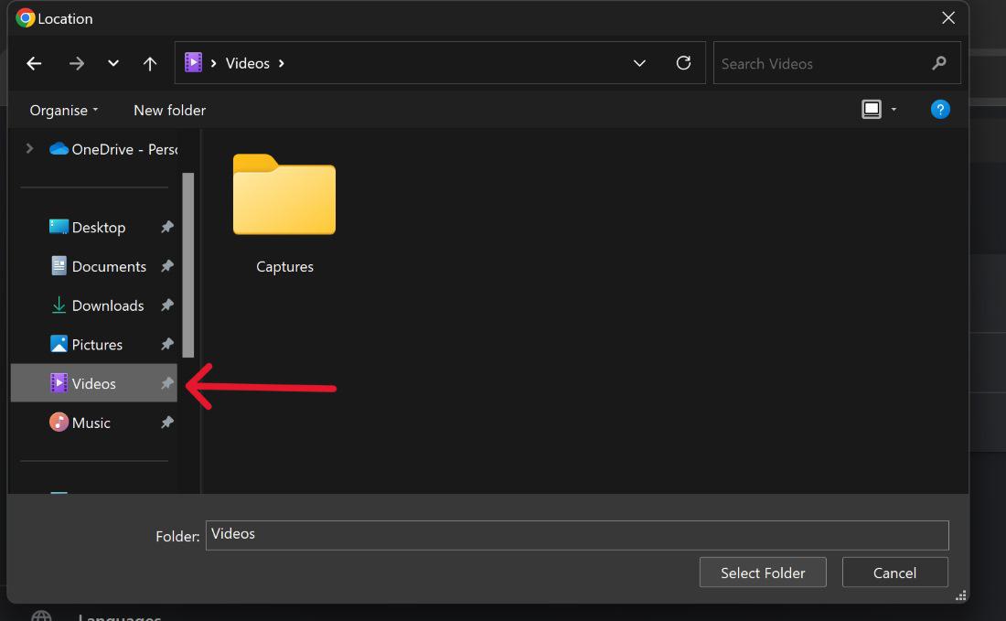1006x621 pixels.
Task: Expand the OneDrive - Personal entry
Action: [29, 147]
